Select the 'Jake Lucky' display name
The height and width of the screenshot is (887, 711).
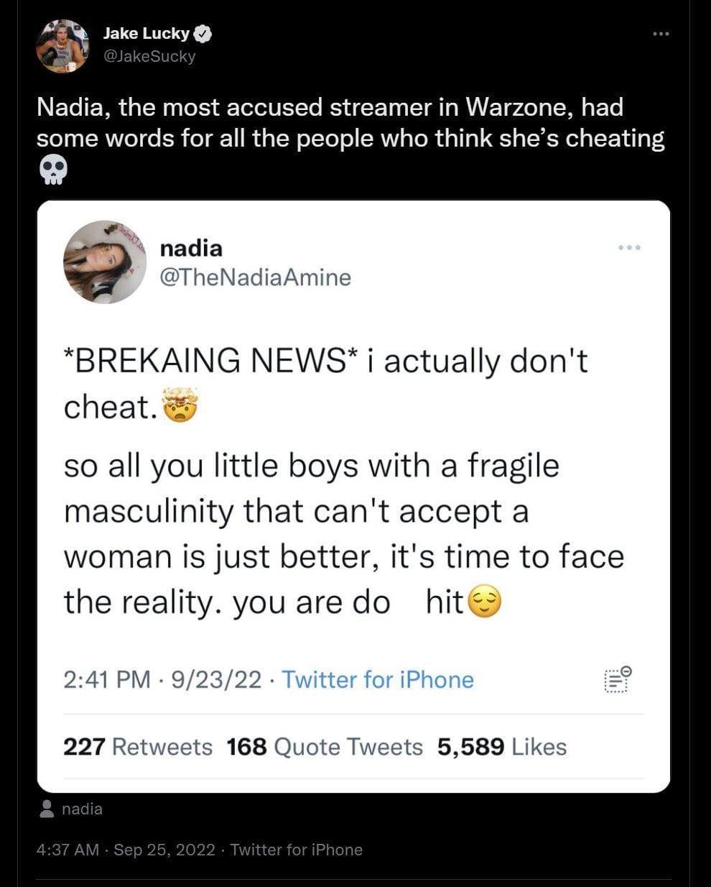[x=144, y=32]
